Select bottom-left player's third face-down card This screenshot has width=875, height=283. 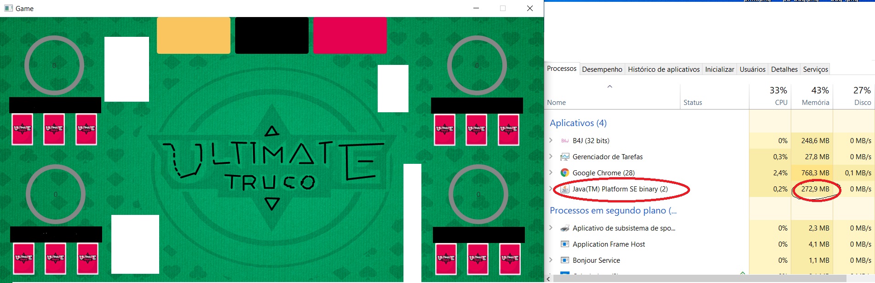88,259
